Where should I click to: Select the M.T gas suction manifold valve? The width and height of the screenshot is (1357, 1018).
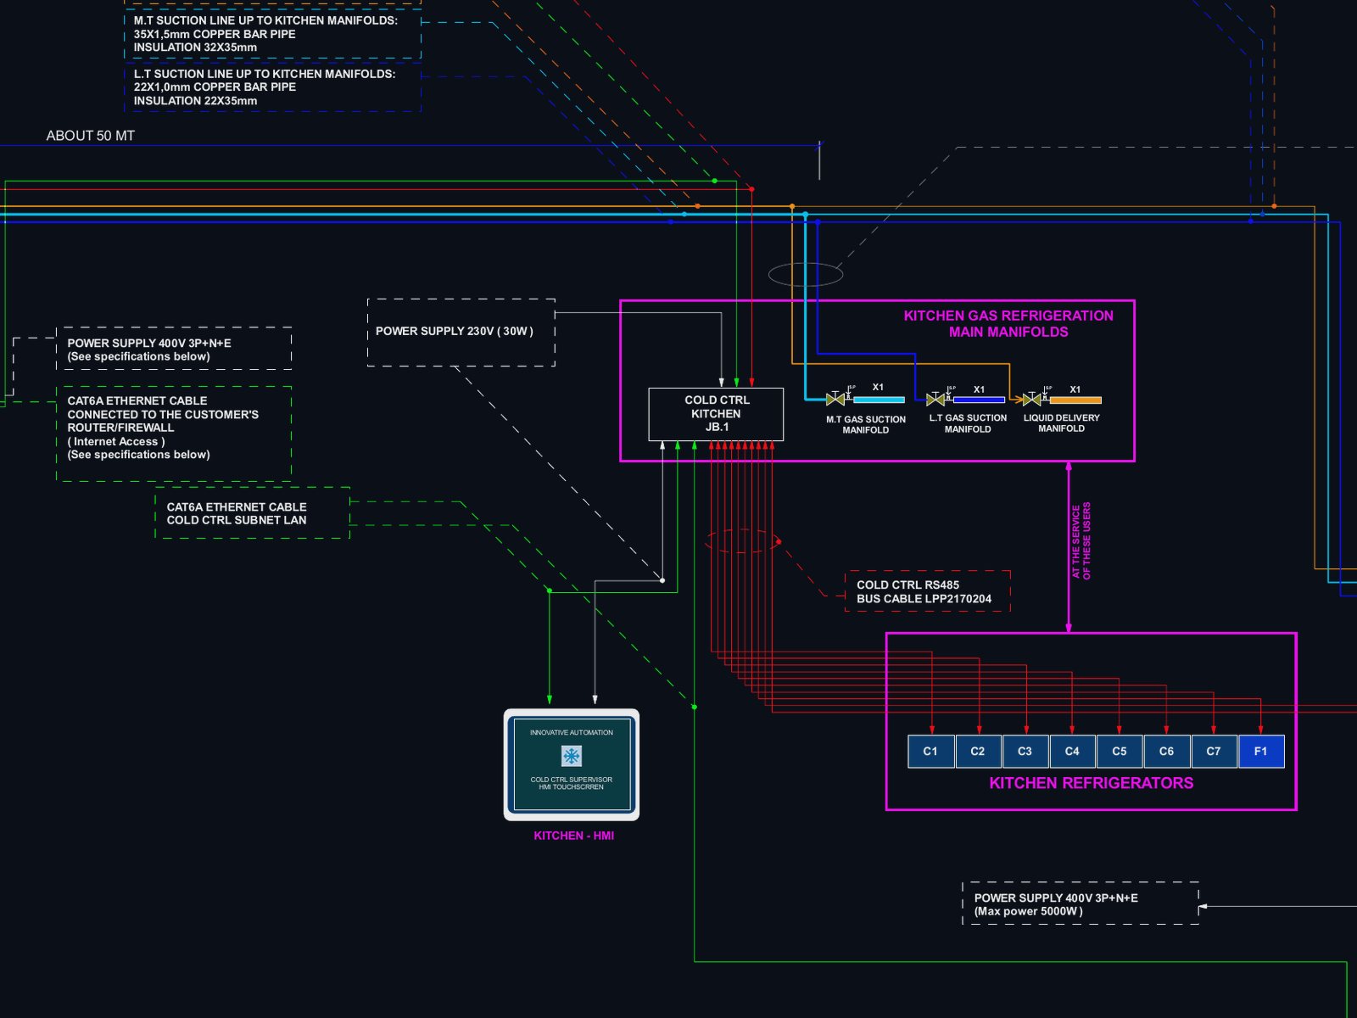click(835, 399)
